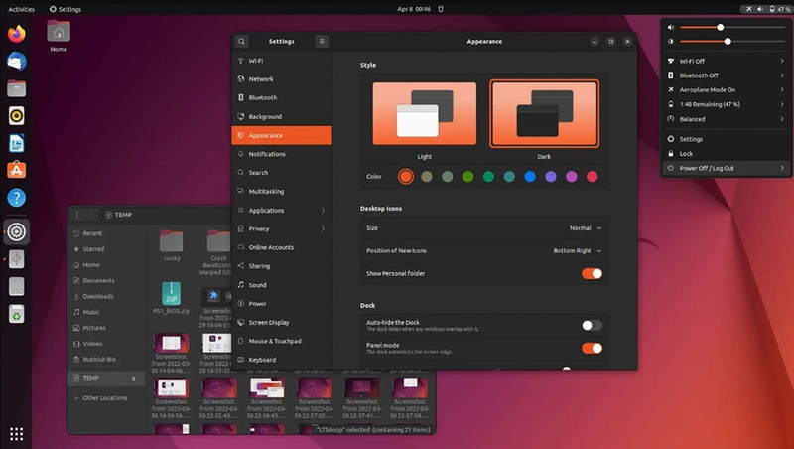Click Activities in the top bar

click(x=21, y=9)
